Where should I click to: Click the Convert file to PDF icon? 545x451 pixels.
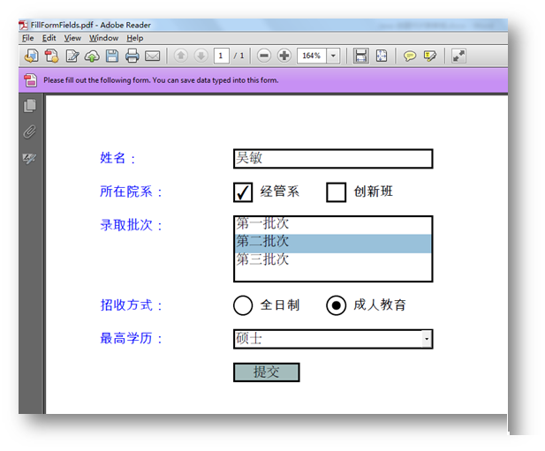click(51, 56)
